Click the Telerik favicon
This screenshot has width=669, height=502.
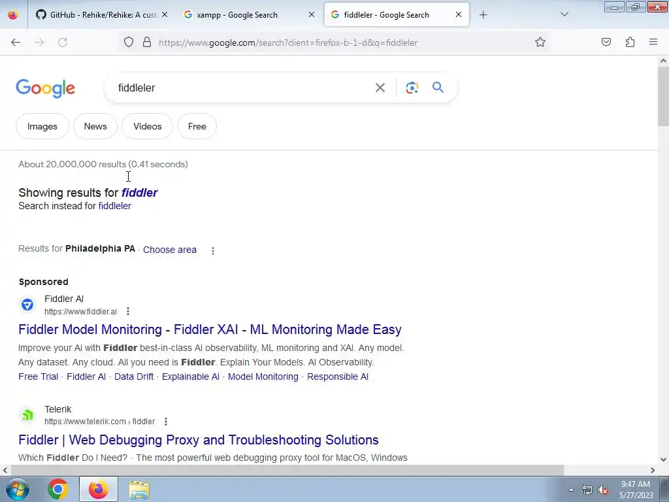click(27, 415)
